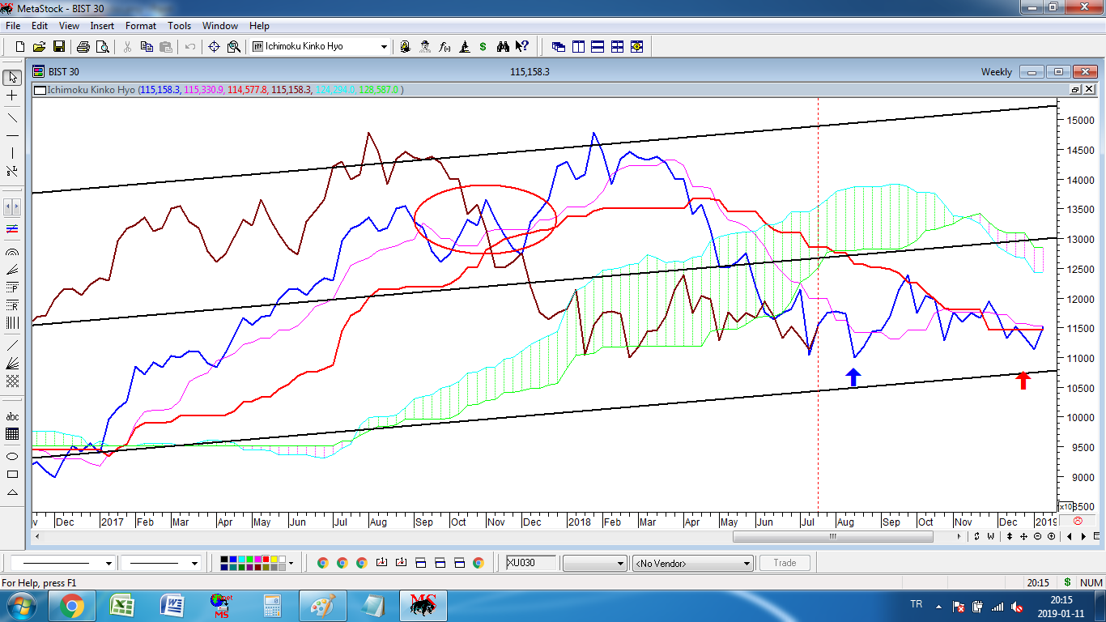
Task: Cascade windows using toolbar icon
Action: [559, 47]
